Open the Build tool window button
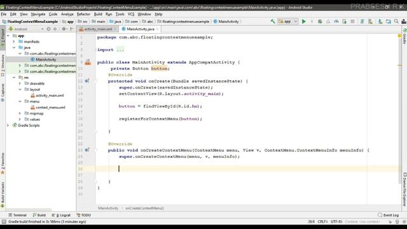The width and height of the screenshot is (407, 229). click(39, 215)
